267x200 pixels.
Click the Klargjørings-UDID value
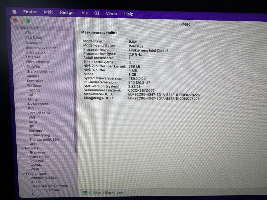(x=164, y=99)
